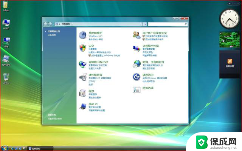242x151 pixels.
Task: Open the 硬件和声音 heading
Action: pyautogui.click(x=95, y=75)
